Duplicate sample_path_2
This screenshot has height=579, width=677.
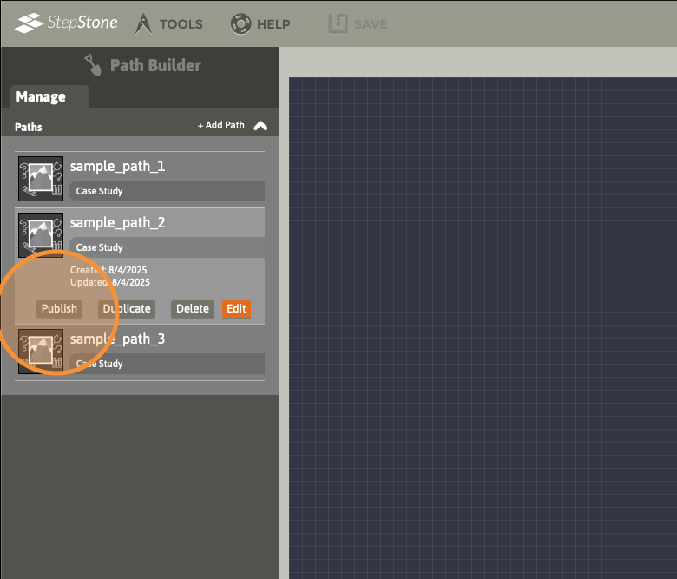pyautogui.click(x=127, y=309)
